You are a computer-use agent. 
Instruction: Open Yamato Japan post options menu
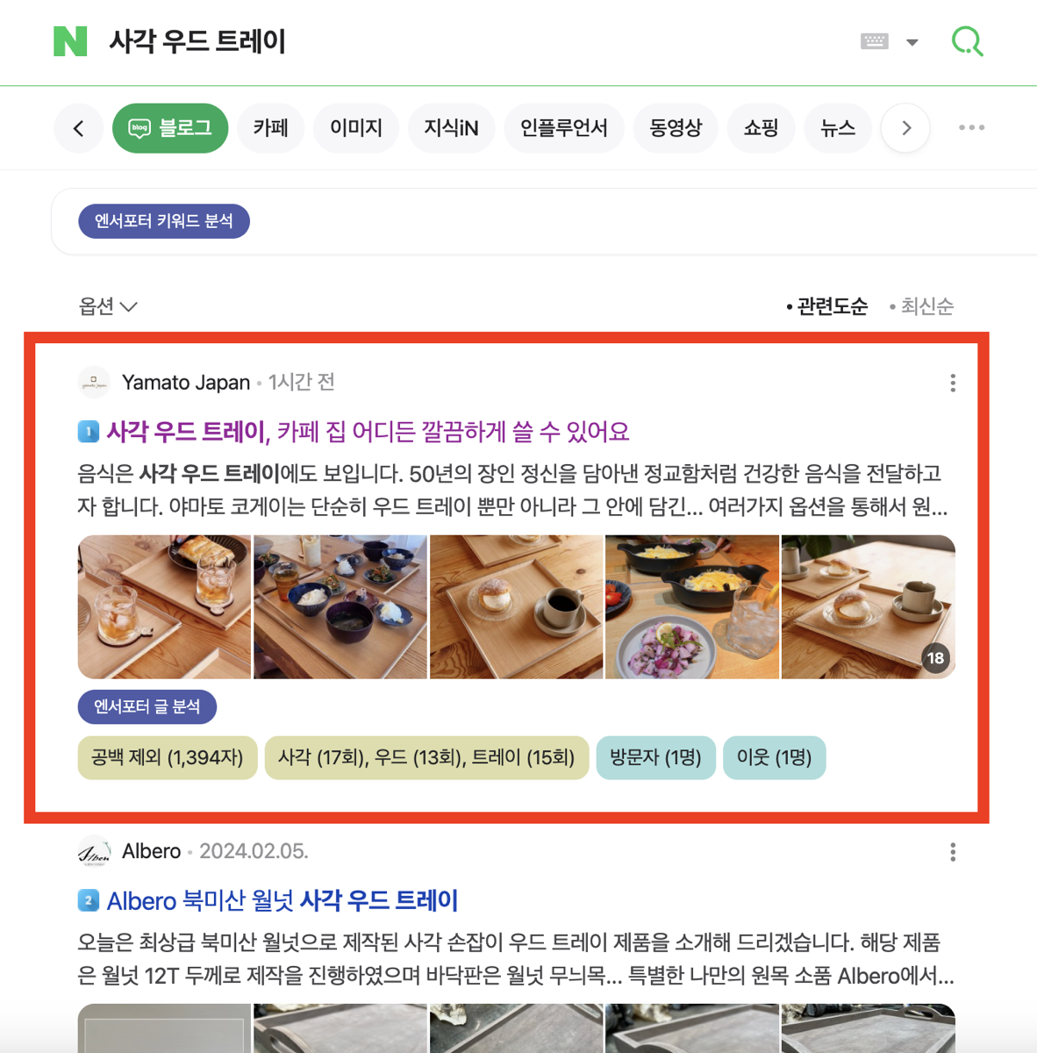tap(953, 383)
